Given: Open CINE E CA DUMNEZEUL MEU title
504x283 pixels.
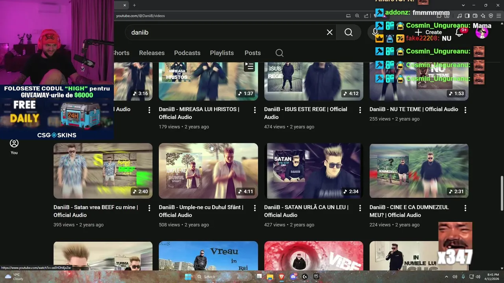Looking at the screenshot, I should coord(409,211).
